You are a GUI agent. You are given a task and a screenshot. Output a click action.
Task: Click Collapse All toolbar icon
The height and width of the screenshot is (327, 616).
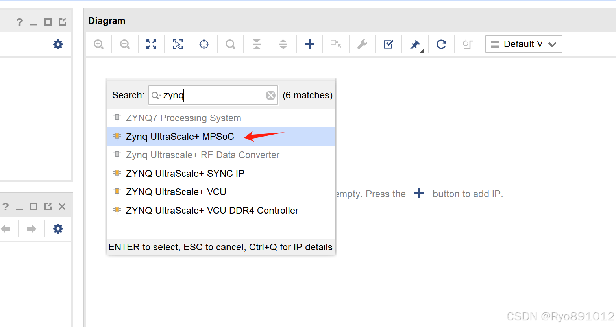coord(257,44)
